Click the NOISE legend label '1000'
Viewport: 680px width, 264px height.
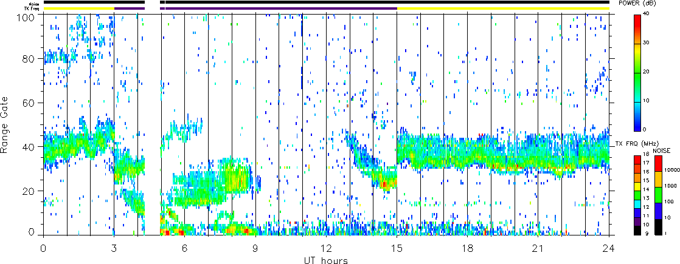(670, 186)
